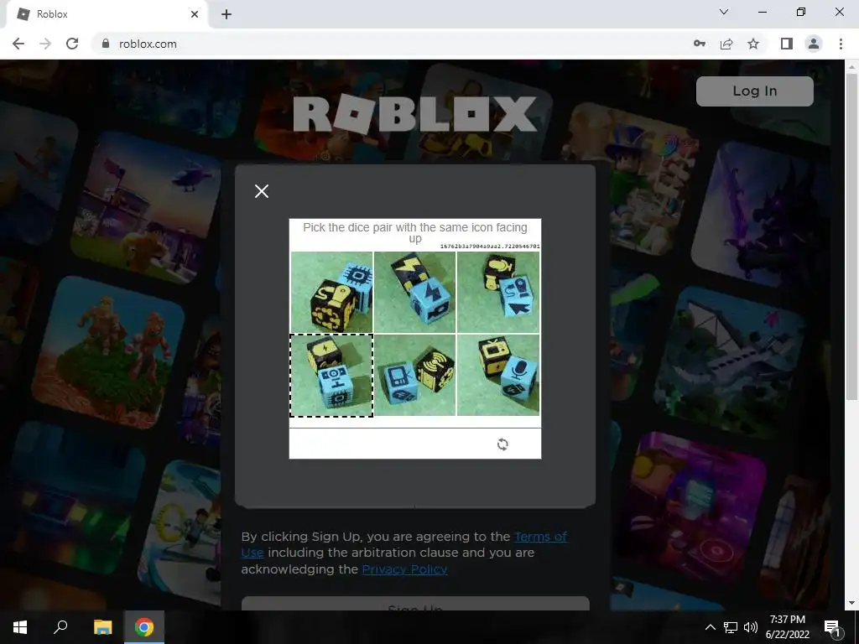
Task: Select the Roblox browser tab
Action: coord(107,14)
